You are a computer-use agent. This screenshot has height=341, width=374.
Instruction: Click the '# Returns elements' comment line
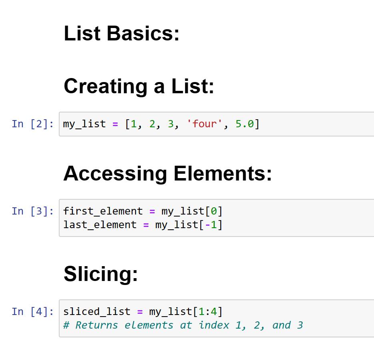tap(183, 325)
